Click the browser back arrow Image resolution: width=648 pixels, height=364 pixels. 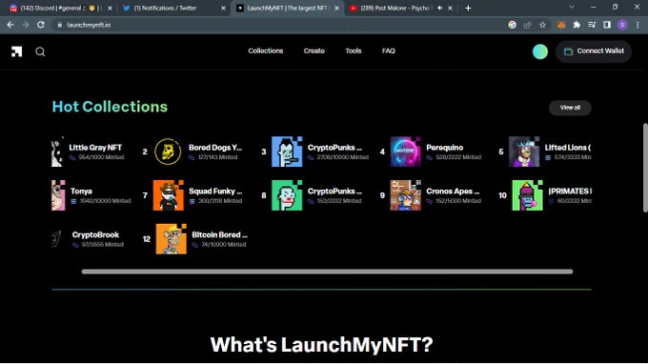coord(10,25)
